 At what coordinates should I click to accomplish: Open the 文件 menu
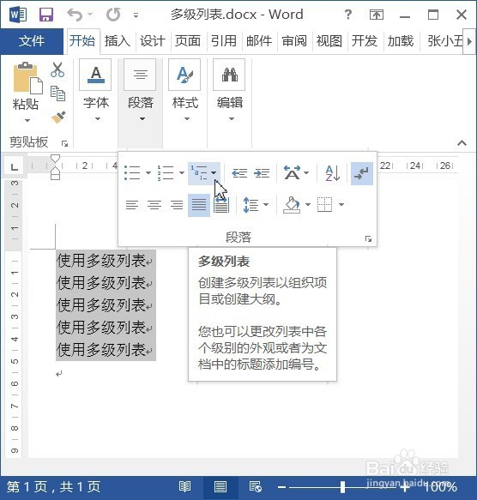click(x=32, y=41)
